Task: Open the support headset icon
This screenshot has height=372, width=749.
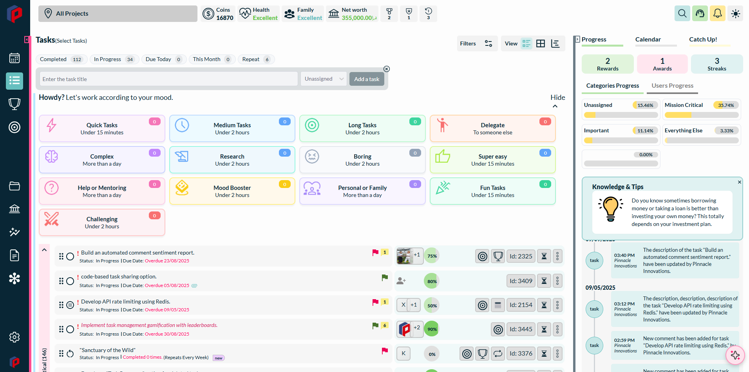Action: click(700, 14)
